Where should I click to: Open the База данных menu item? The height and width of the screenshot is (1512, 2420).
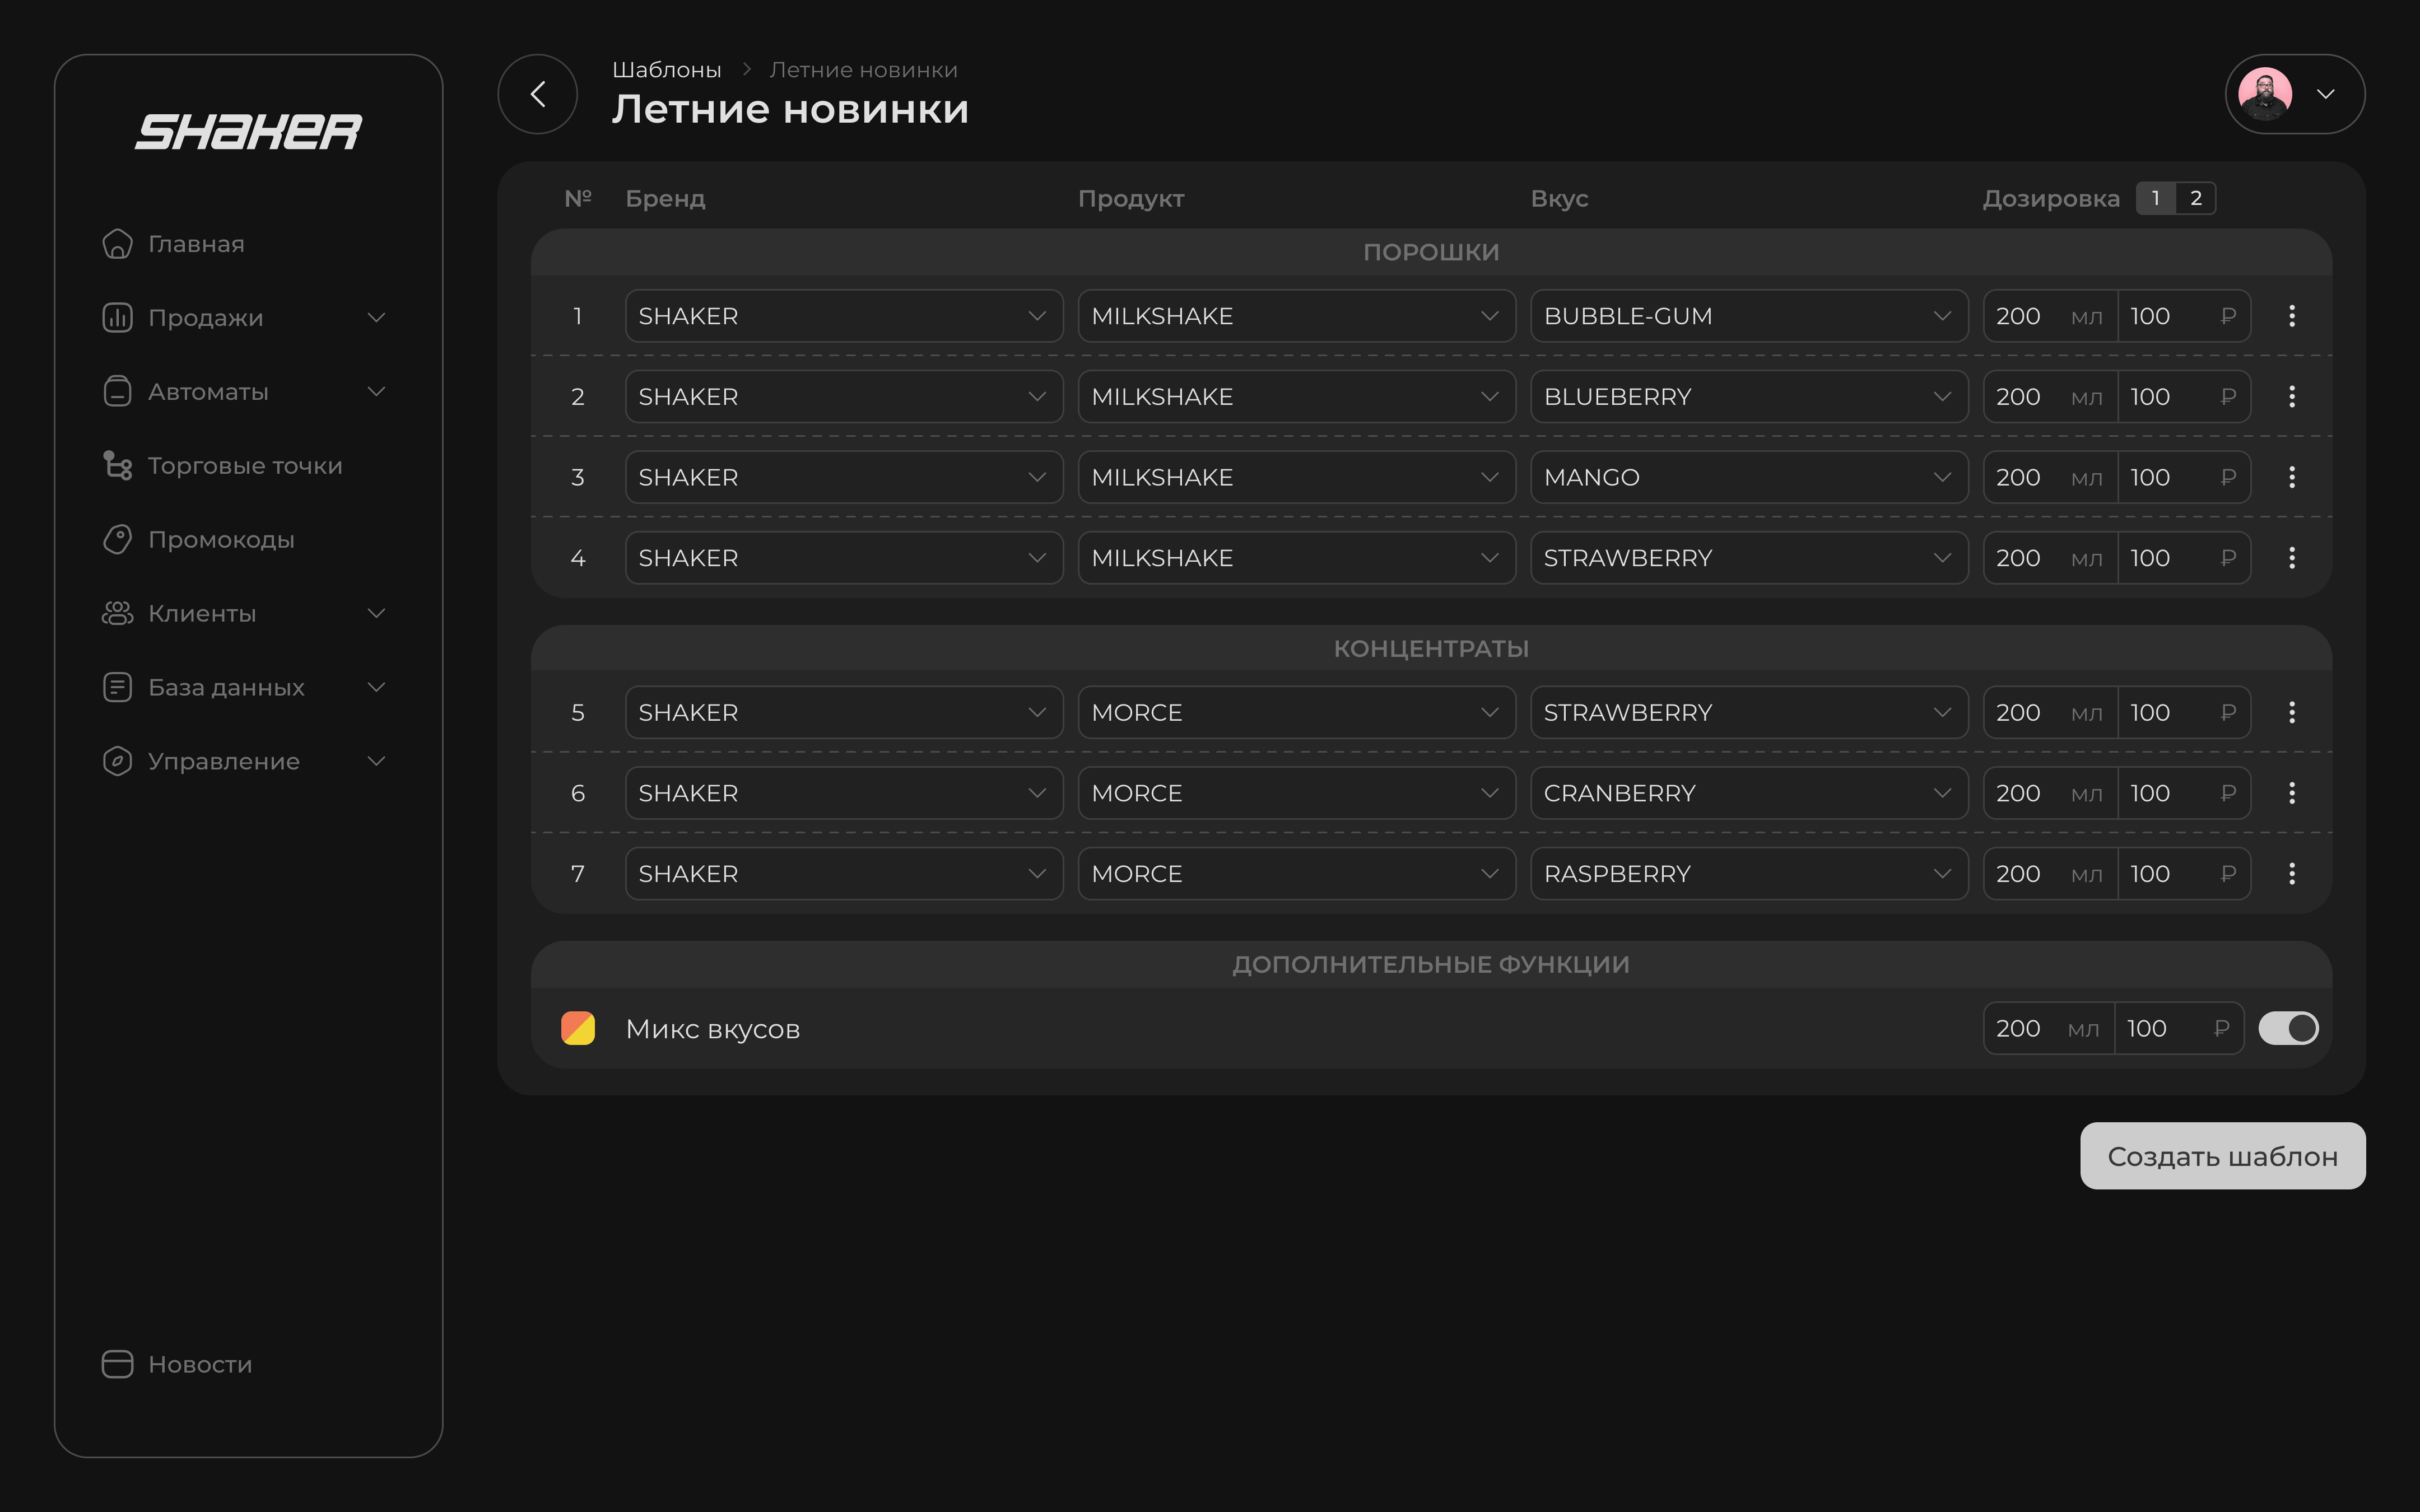[226, 688]
